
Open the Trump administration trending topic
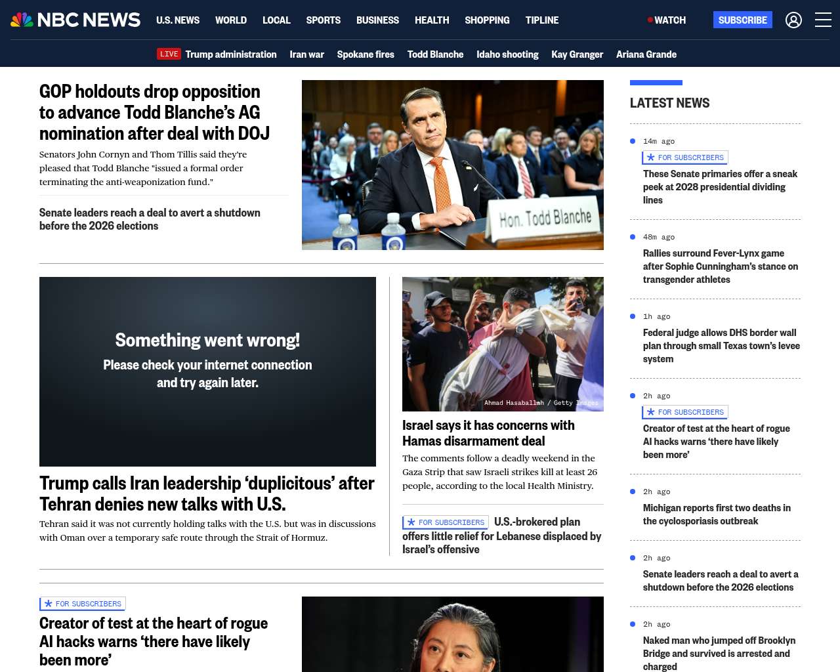[x=231, y=54]
